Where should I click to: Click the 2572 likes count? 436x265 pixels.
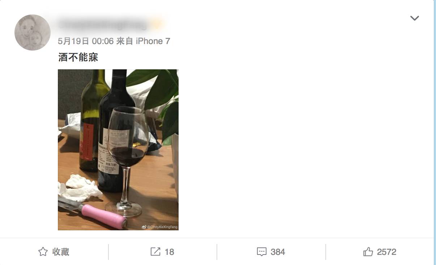coord(387,252)
